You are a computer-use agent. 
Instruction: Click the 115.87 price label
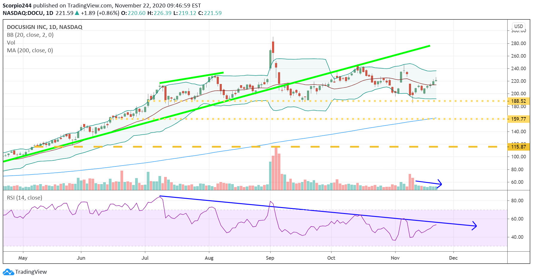519,147
